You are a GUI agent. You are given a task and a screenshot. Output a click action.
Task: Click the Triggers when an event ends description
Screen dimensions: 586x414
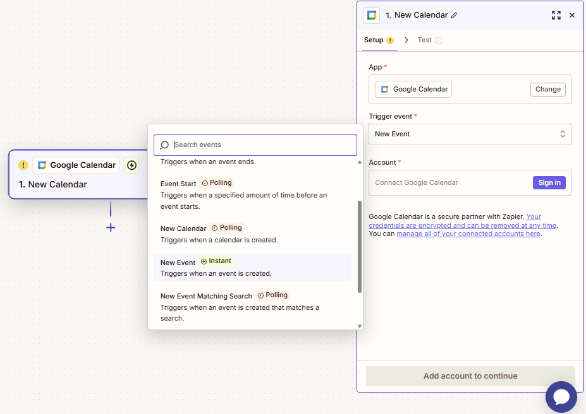[x=208, y=162]
